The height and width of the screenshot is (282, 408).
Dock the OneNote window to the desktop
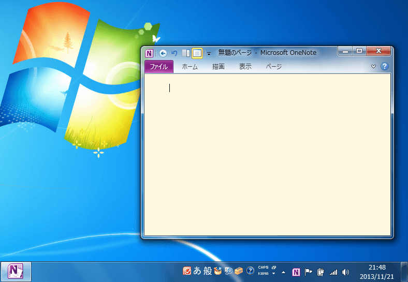coord(186,54)
